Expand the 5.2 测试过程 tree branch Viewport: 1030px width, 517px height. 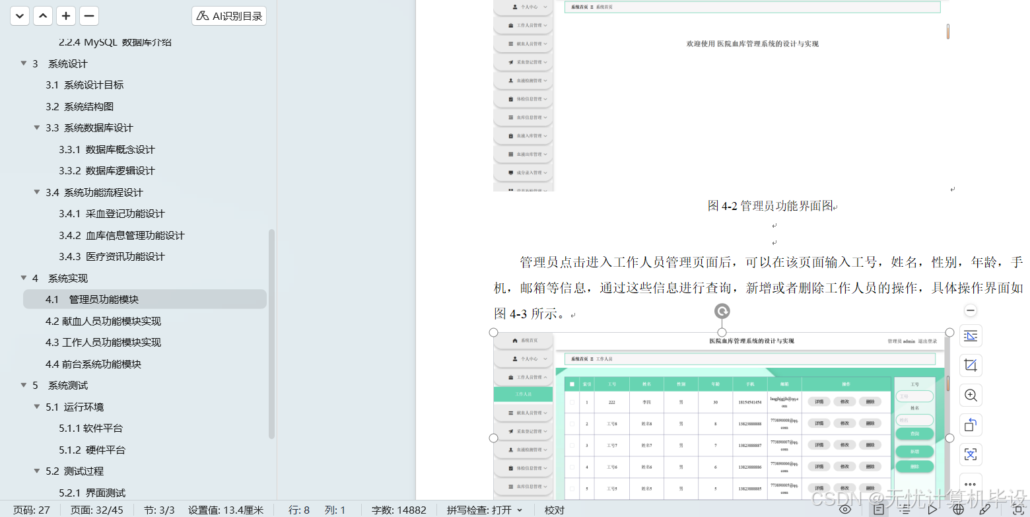pos(37,471)
